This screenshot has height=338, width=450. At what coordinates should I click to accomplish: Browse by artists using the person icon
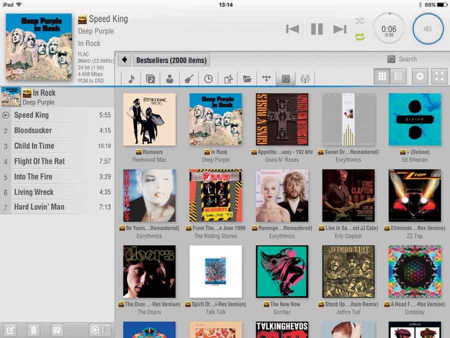click(x=169, y=79)
